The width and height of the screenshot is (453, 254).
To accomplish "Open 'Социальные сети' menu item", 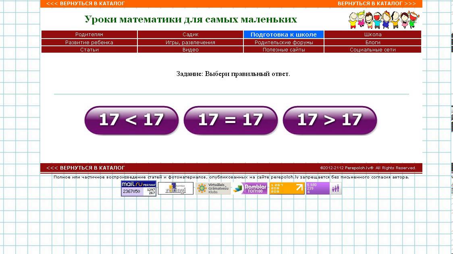I will point(373,49).
